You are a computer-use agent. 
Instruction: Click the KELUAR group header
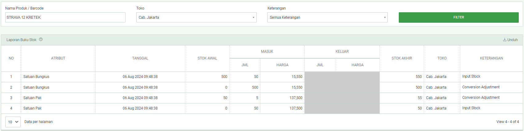[342, 52]
